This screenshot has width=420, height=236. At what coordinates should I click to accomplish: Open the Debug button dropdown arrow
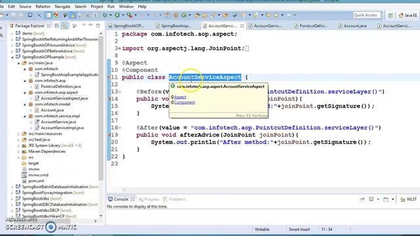(110, 15)
